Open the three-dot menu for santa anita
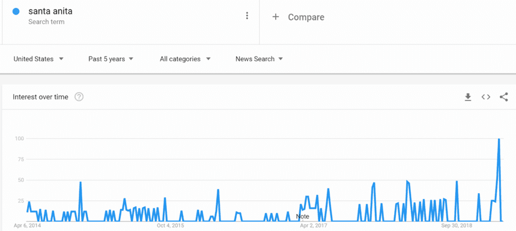The height and width of the screenshot is (231, 516). point(247,16)
